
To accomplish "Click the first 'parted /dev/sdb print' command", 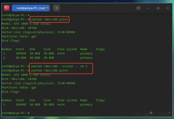I will point(49,19).
